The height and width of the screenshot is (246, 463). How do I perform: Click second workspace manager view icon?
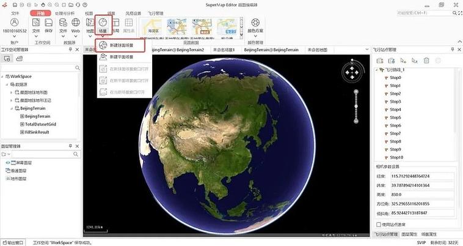(19, 59)
